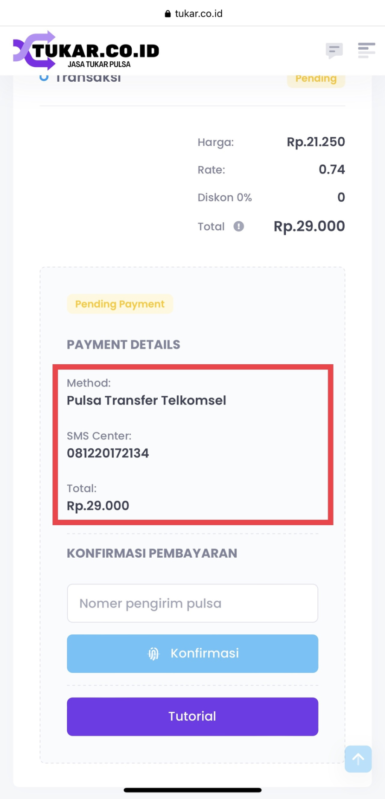The image size is (385, 799).
Task: Click the Pulsa Transfer Telkomsel method text
Action: point(147,400)
